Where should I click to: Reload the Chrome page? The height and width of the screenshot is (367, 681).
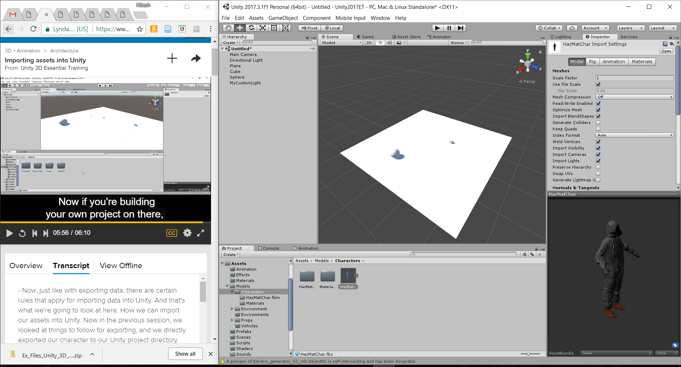pyautogui.click(x=33, y=29)
